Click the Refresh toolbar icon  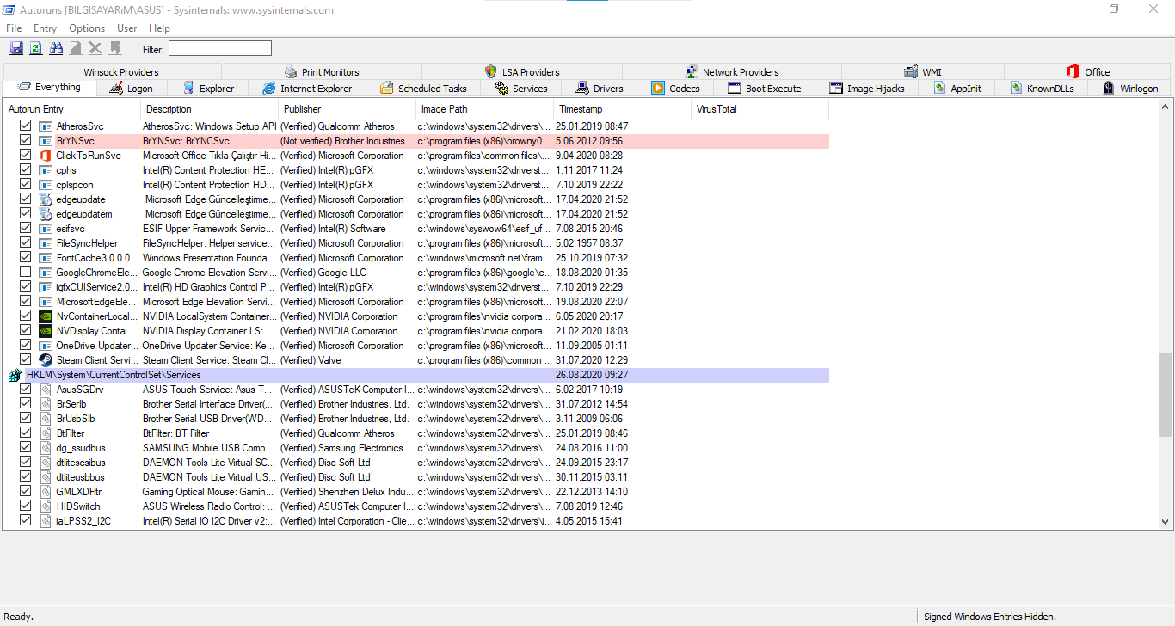click(36, 48)
